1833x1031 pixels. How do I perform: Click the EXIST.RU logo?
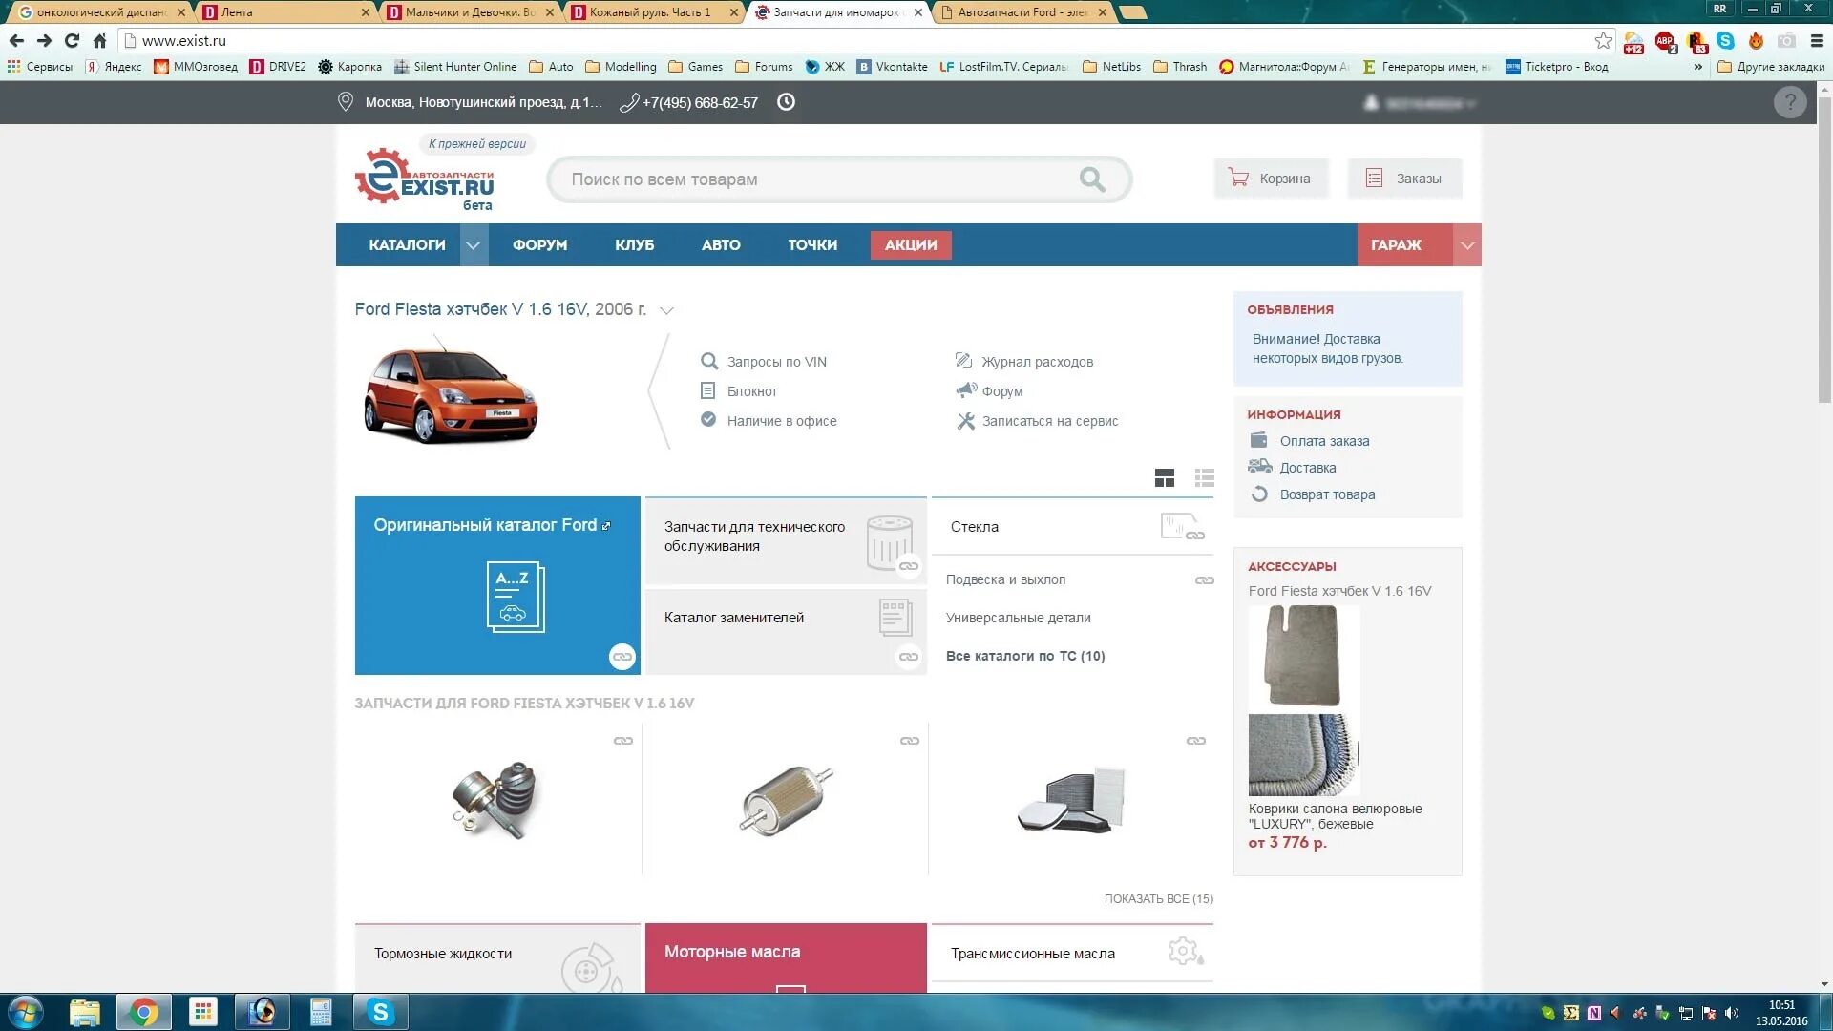tap(425, 179)
